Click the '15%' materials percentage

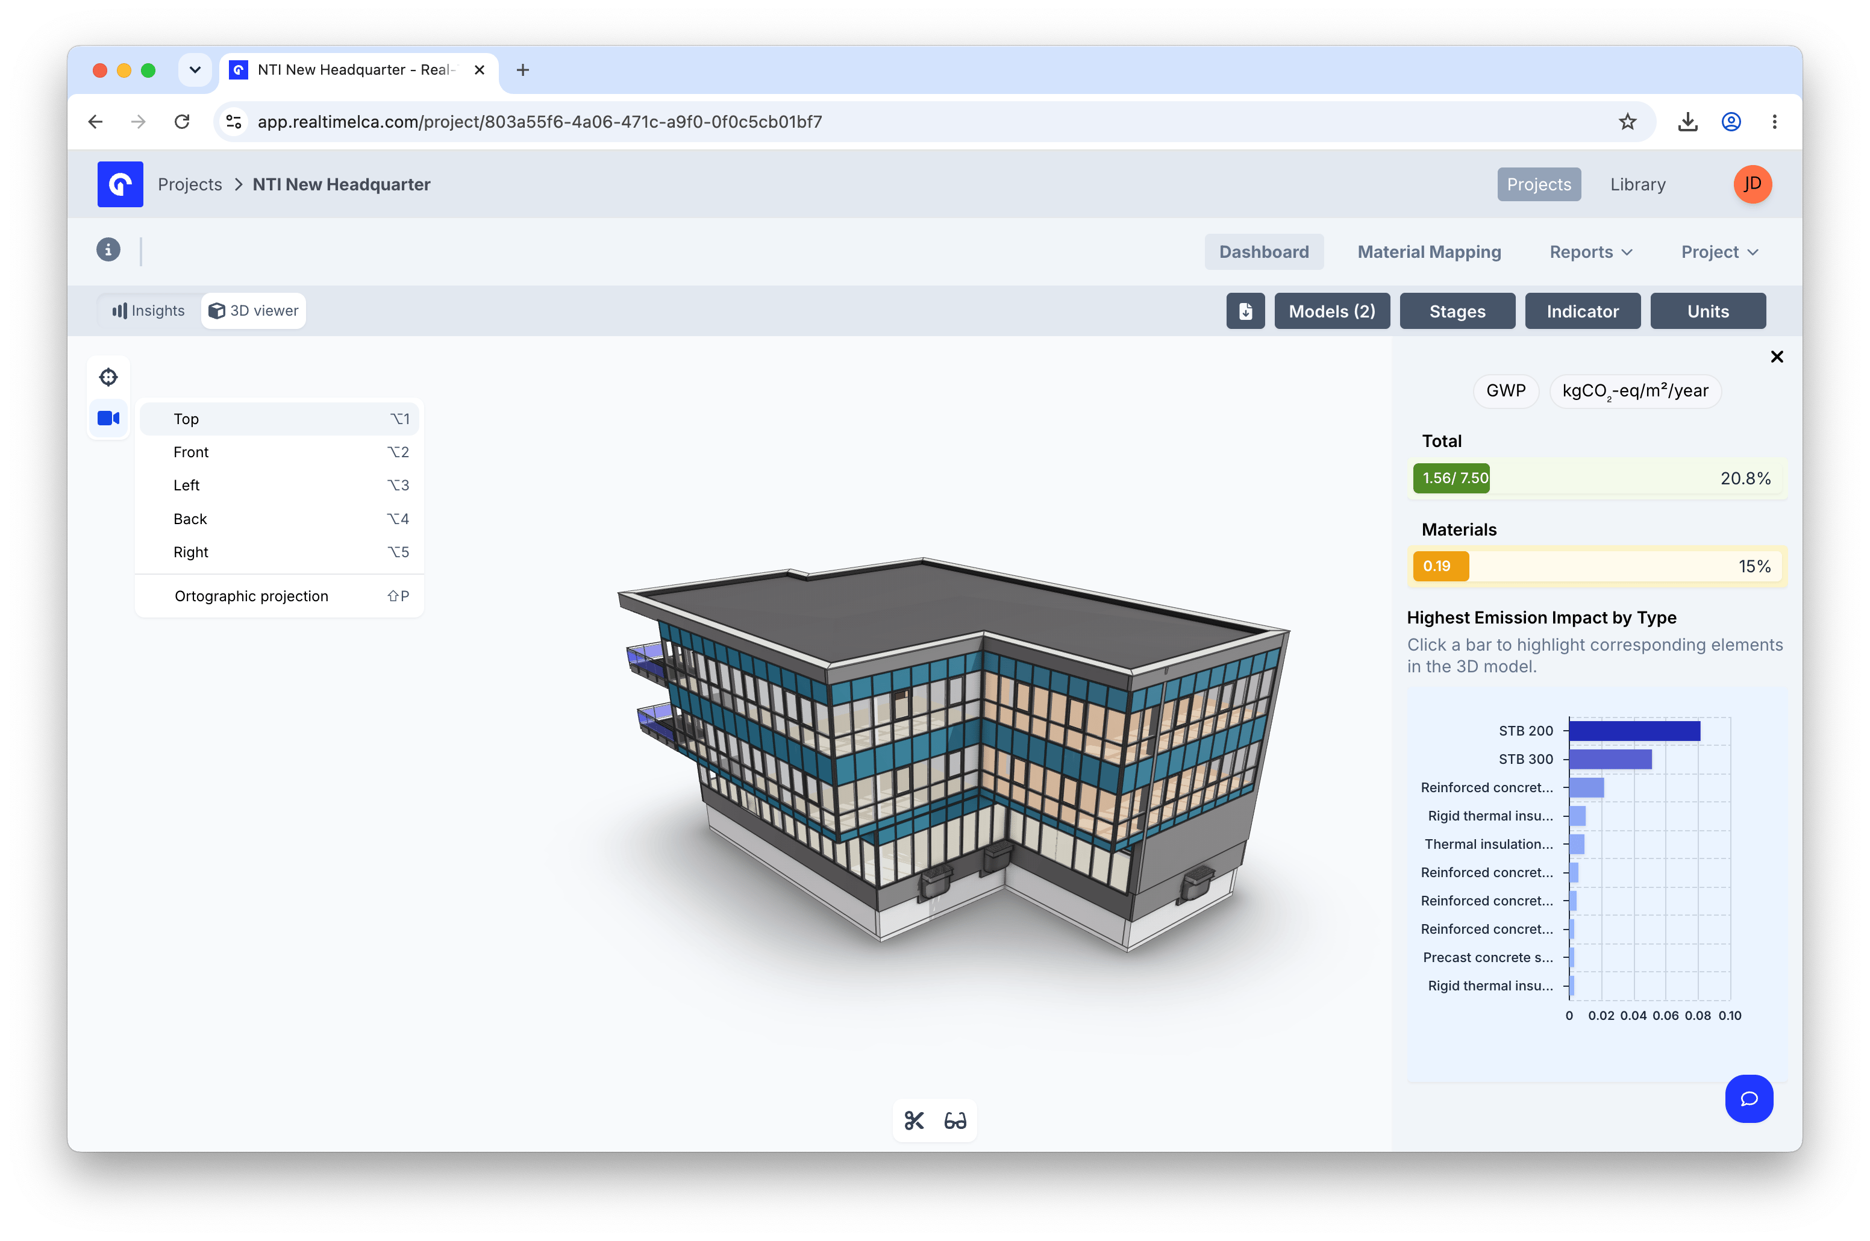coord(1754,566)
